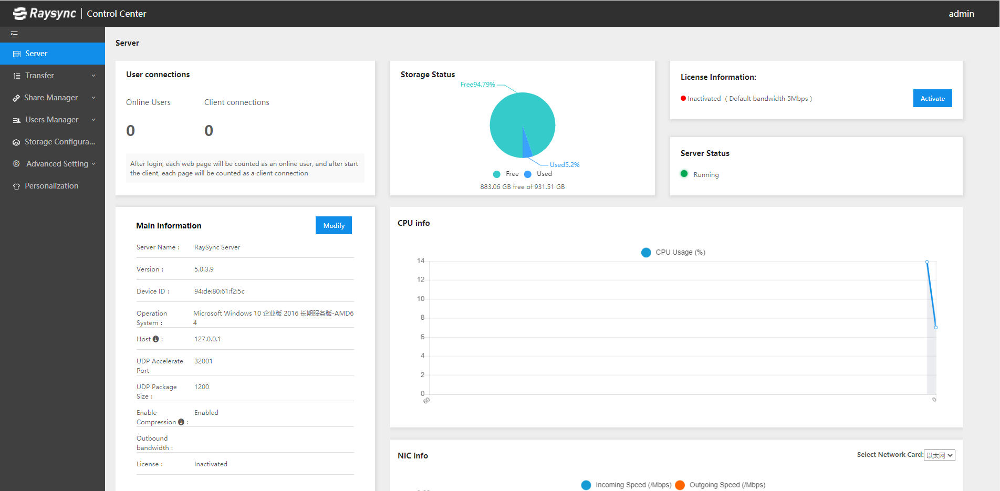This screenshot has width=1000, height=491.
Task: Click the Host info tooltip icon
Action: coord(155,339)
